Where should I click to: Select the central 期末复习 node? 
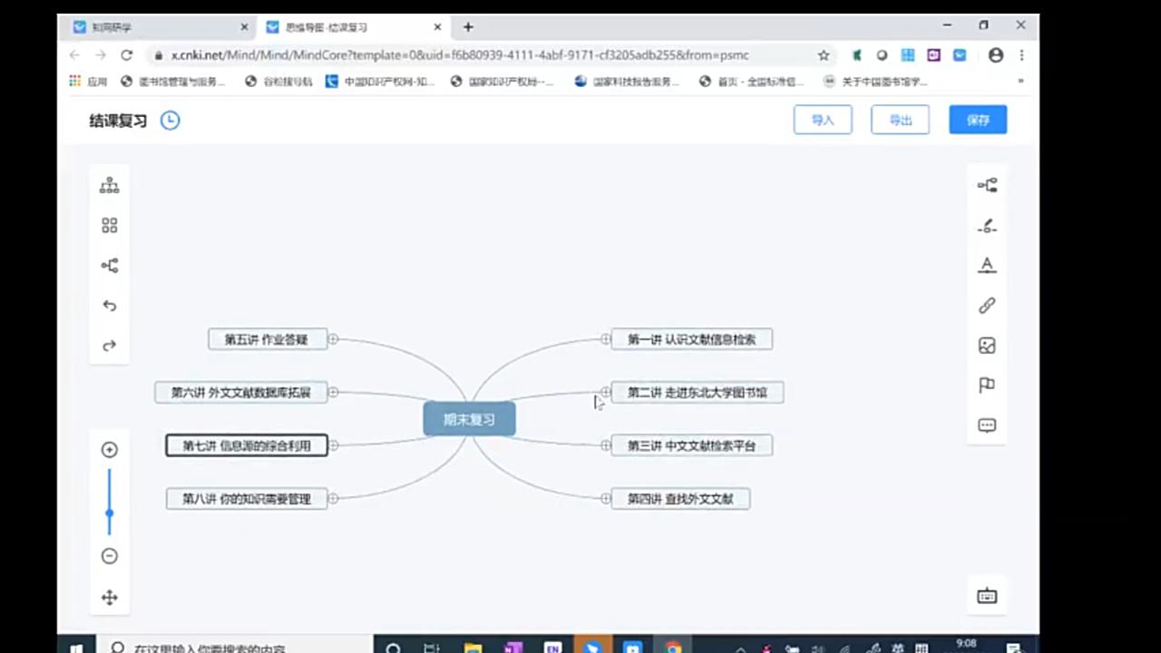pos(468,419)
